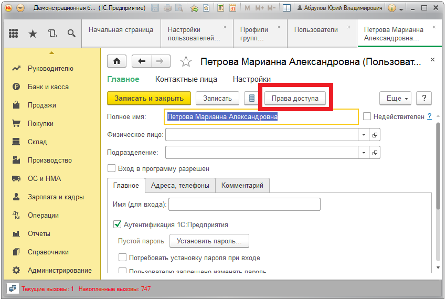The width and height of the screenshot is (446, 300).
Task: Open the calendar icon in the title bar
Action: point(232,8)
